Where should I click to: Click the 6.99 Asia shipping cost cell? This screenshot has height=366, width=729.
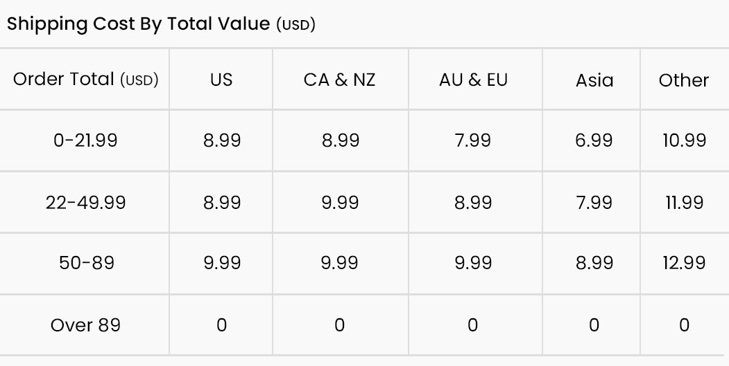coord(594,140)
